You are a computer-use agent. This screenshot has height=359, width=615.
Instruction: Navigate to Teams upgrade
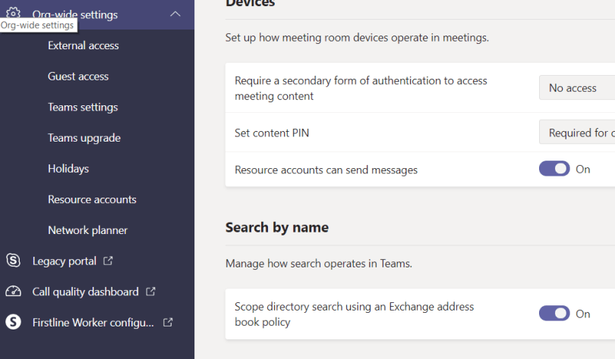coord(84,138)
